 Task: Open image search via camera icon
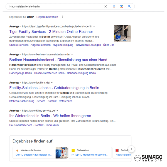(121, 6)
